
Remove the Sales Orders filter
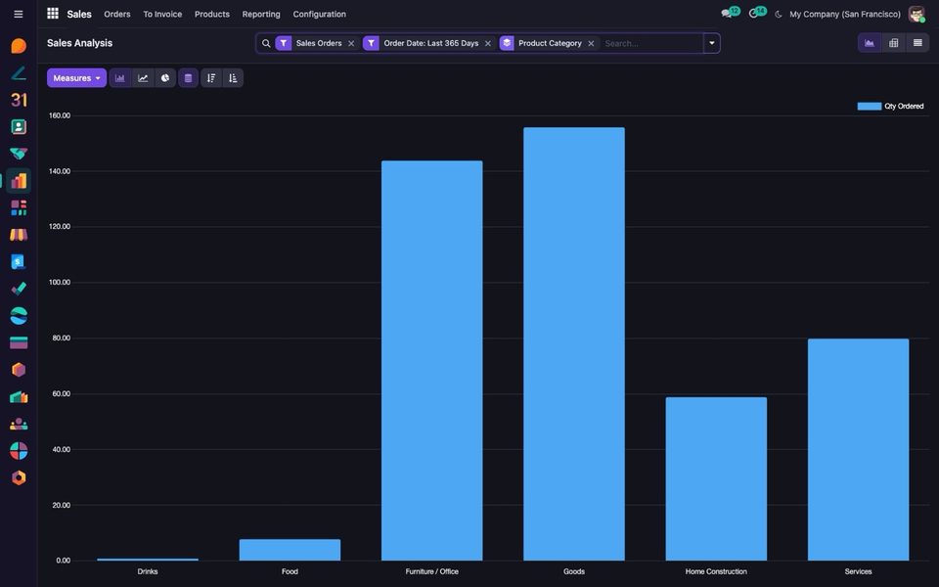click(x=351, y=43)
